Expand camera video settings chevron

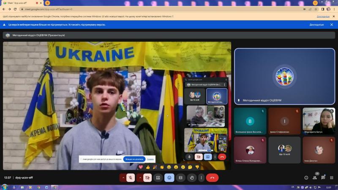(x=140, y=178)
